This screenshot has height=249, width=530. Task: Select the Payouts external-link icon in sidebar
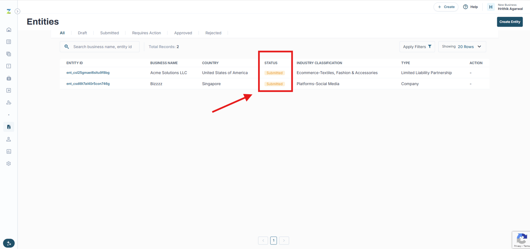pos(8,90)
